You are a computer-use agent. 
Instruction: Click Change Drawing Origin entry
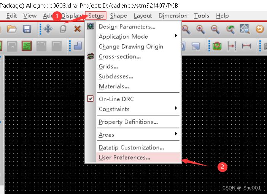coord(130,47)
